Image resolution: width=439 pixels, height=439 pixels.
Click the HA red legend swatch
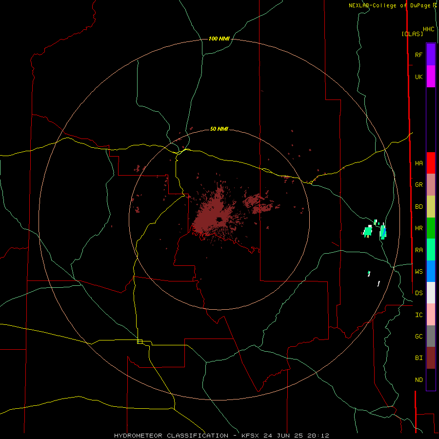[x=431, y=163]
